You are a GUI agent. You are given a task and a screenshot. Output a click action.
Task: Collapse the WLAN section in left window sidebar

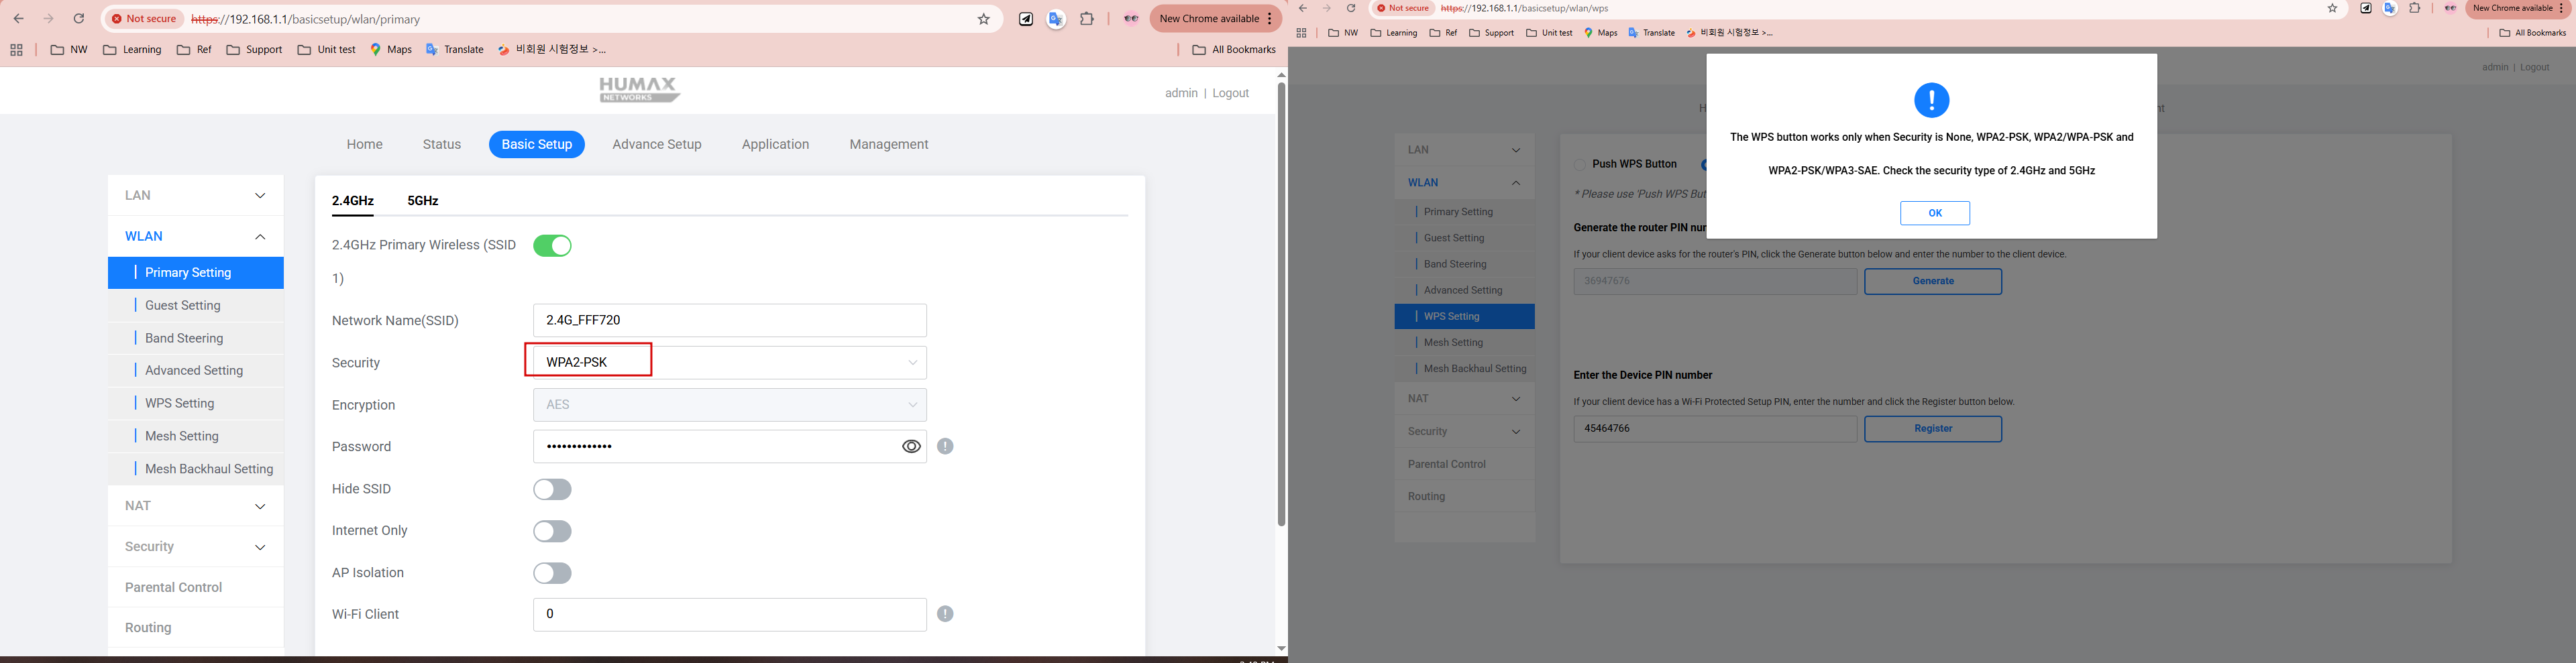196,237
